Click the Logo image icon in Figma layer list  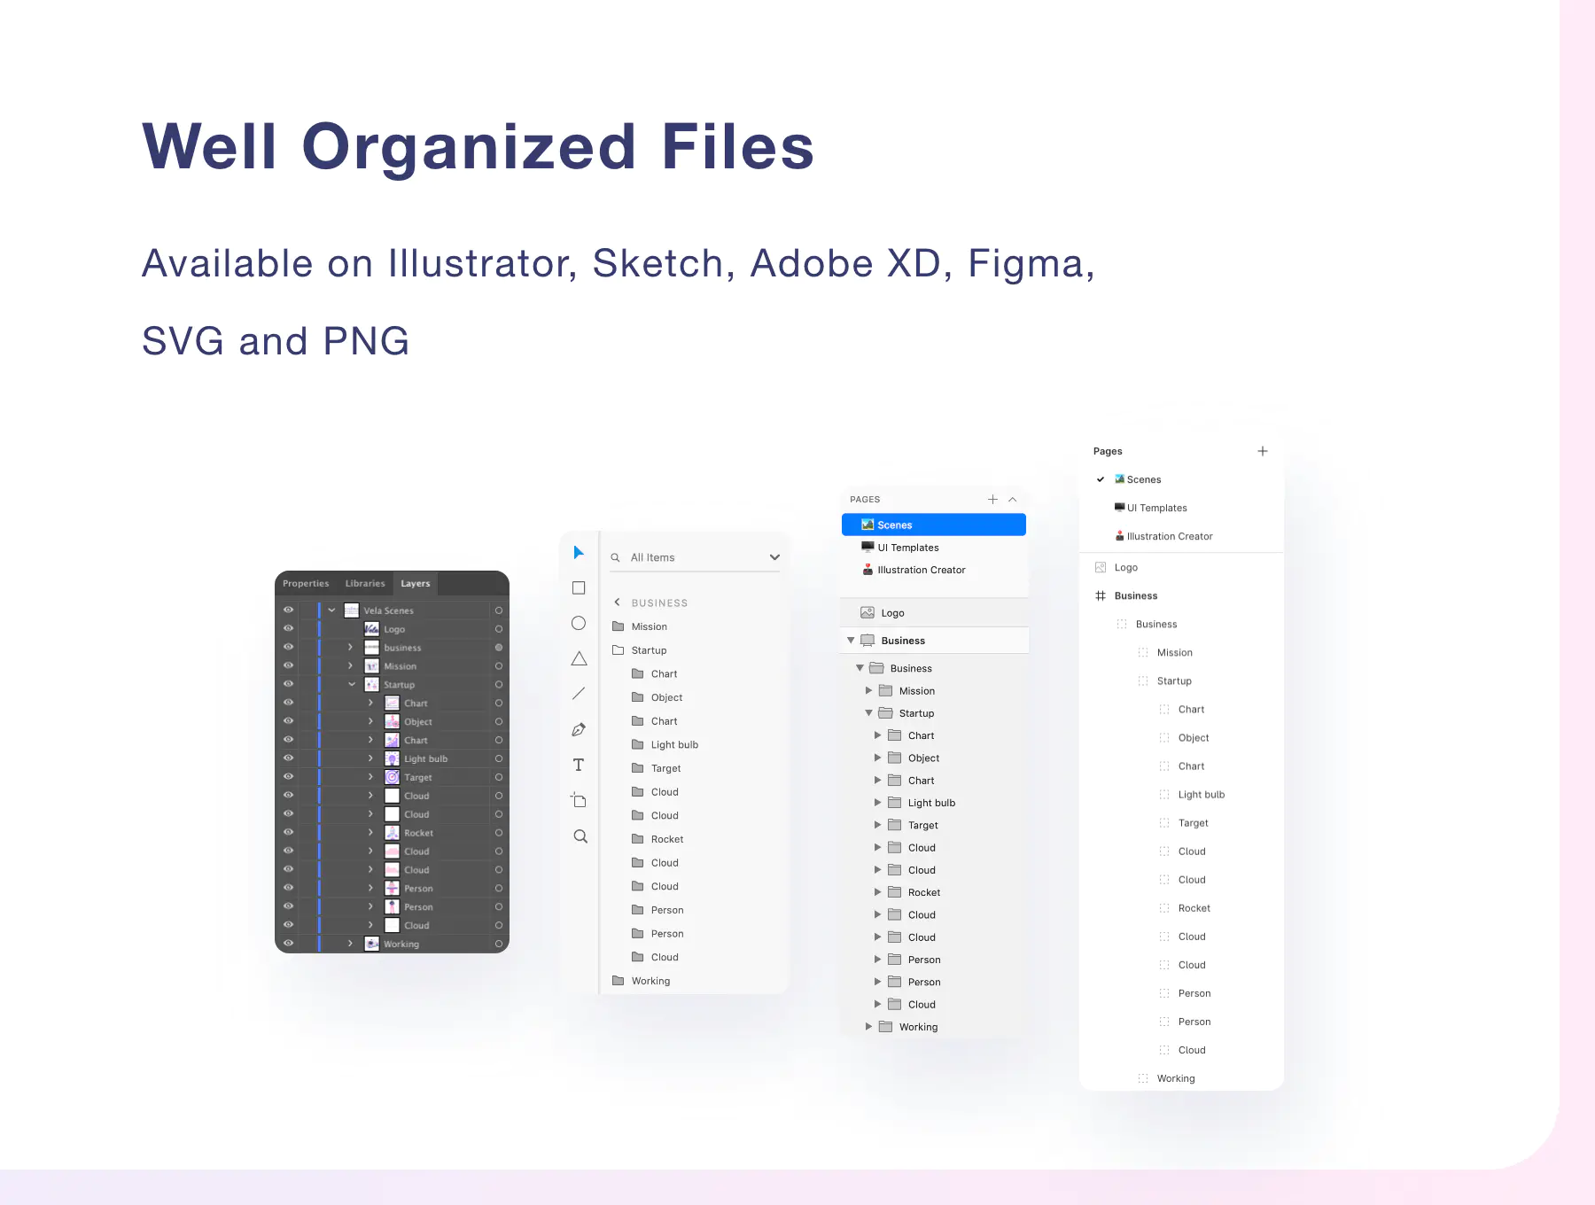(1101, 567)
